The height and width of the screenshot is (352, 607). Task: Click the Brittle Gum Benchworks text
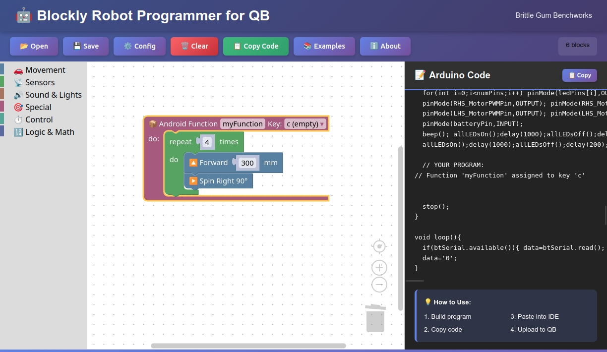553,15
